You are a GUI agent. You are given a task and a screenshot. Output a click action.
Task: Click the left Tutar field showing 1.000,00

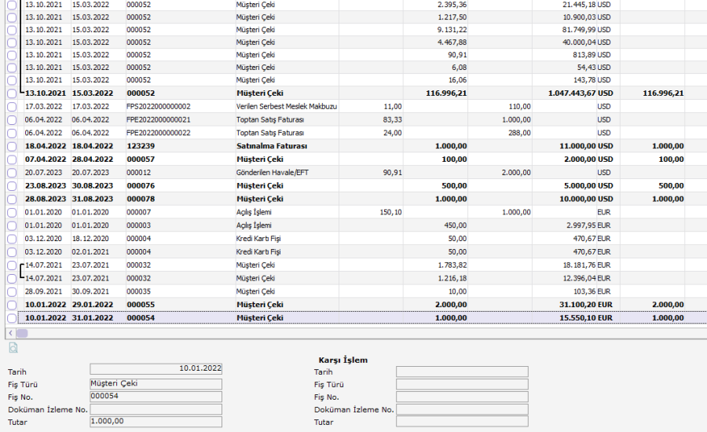click(x=156, y=422)
